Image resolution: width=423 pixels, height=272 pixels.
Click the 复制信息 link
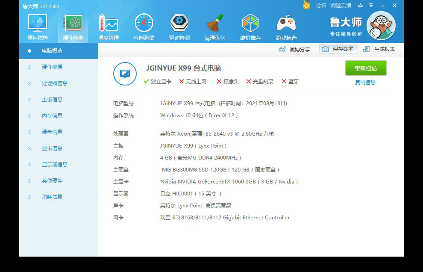pos(365,83)
